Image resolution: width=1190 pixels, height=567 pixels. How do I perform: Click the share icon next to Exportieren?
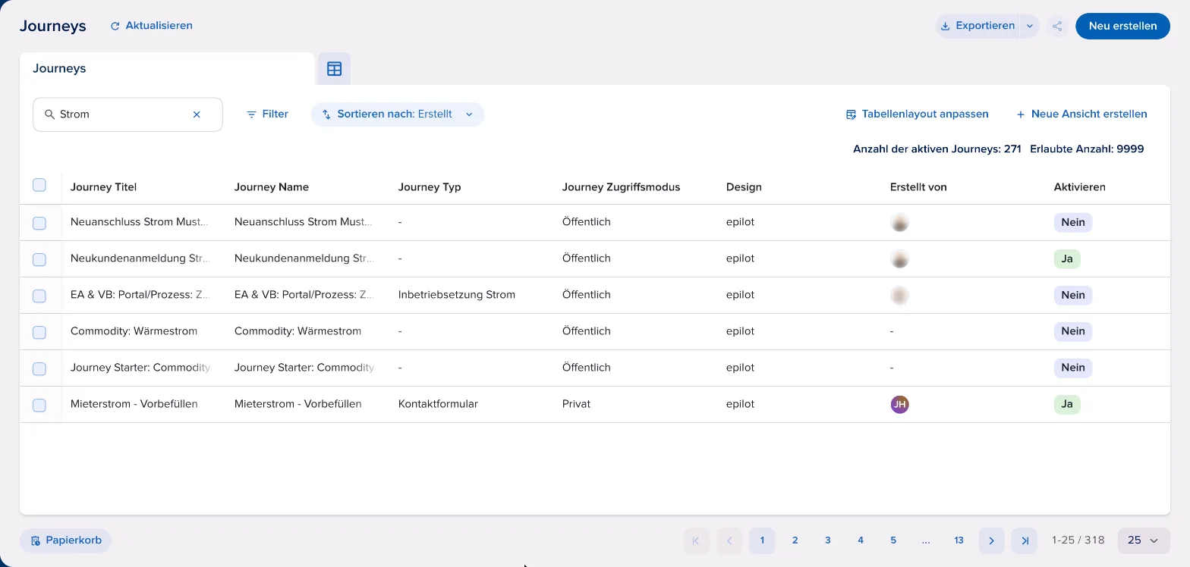pyautogui.click(x=1057, y=26)
